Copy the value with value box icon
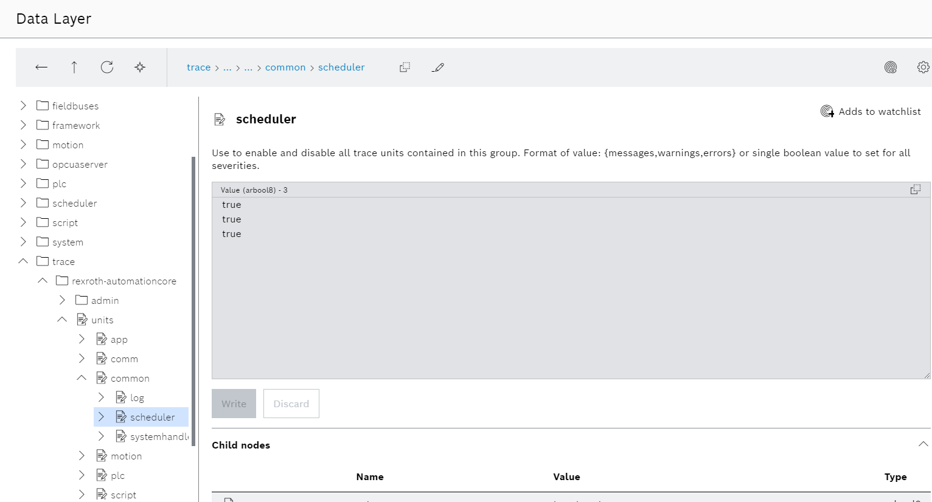 pyautogui.click(x=915, y=190)
